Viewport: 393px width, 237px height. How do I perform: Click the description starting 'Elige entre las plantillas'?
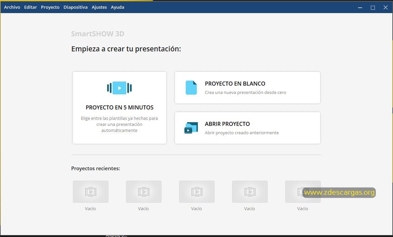pyautogui.click(x=119, y=124)
